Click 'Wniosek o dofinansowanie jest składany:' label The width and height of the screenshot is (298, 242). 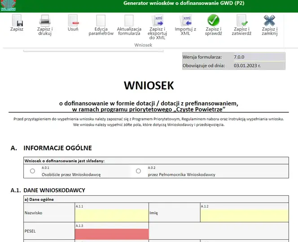65,161
